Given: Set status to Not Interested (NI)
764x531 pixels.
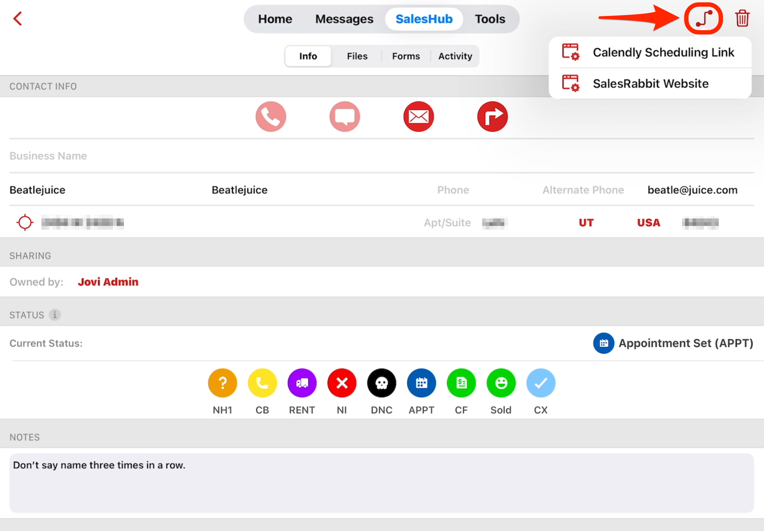Looking at the screenshot, I should tap(342, 383).
